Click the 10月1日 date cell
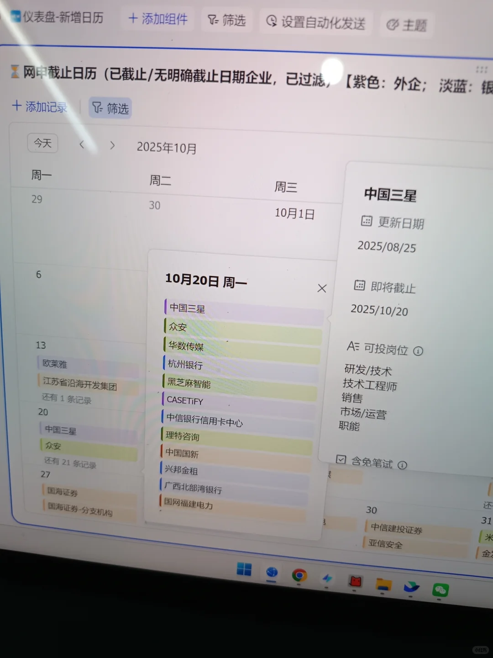Screen dimensions: 493x658 pyautogui.click(x=294, y=213)
